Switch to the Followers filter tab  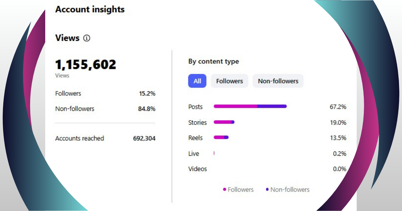tap(229, 81)
